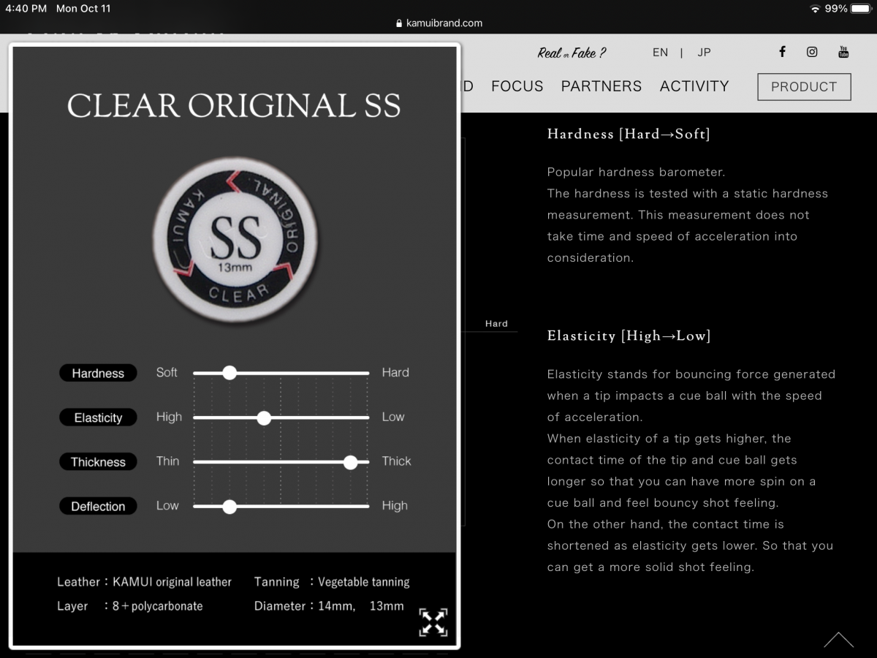Image resolution: width=877 pixels, height=658 pixels.
Task: Tap the Wi-Fi status icon
Action: [815, 9]
